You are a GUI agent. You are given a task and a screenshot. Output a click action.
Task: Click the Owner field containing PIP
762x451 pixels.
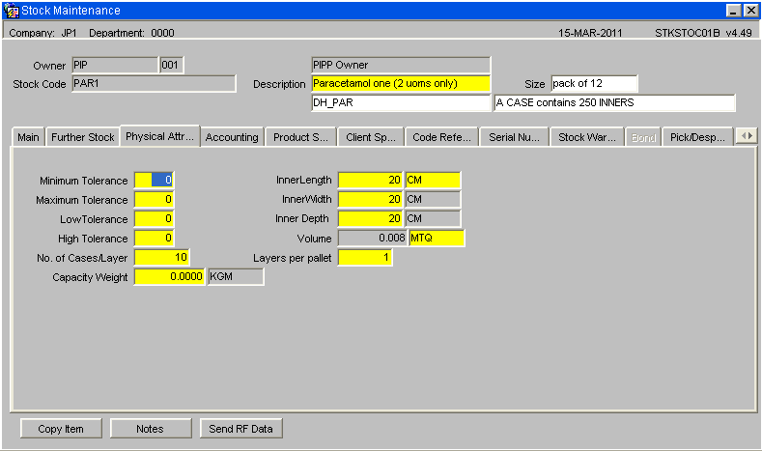point(115,65)
